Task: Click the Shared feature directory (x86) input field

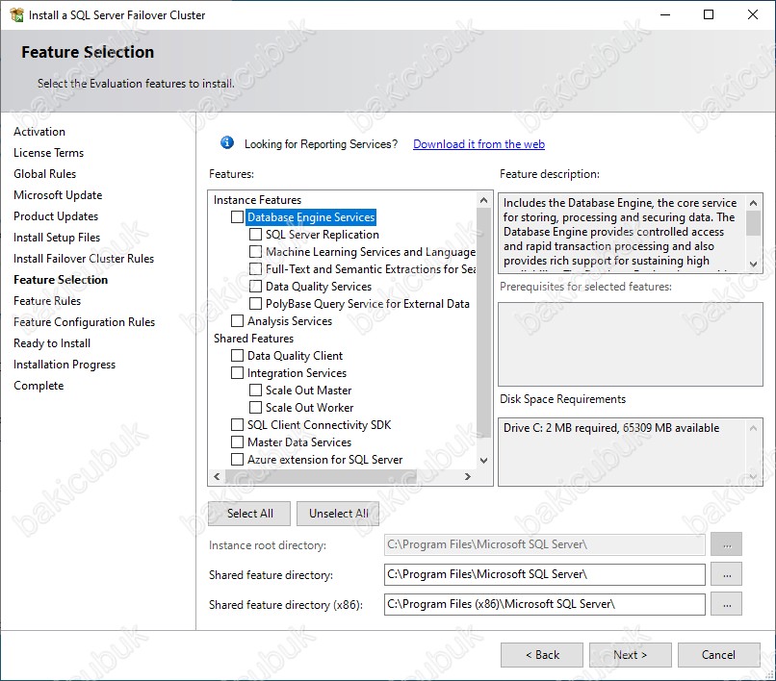Action: click(x=544, y=604)
